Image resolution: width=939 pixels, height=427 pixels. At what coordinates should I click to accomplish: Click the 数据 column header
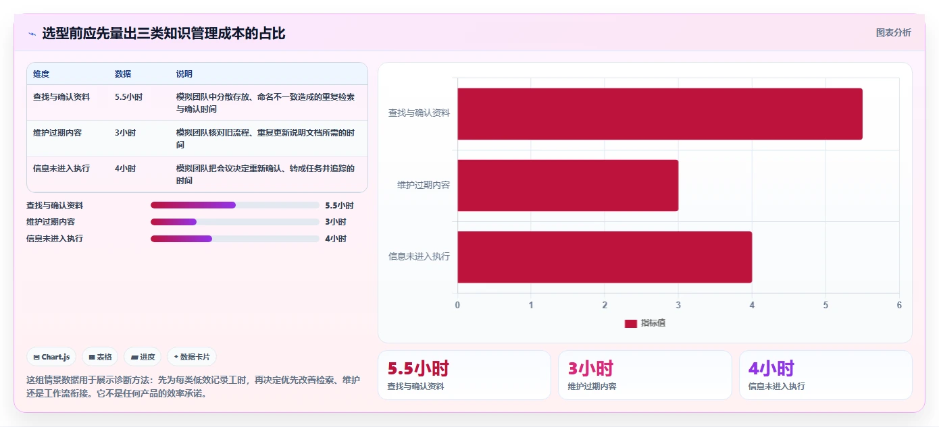coord(123,74)
